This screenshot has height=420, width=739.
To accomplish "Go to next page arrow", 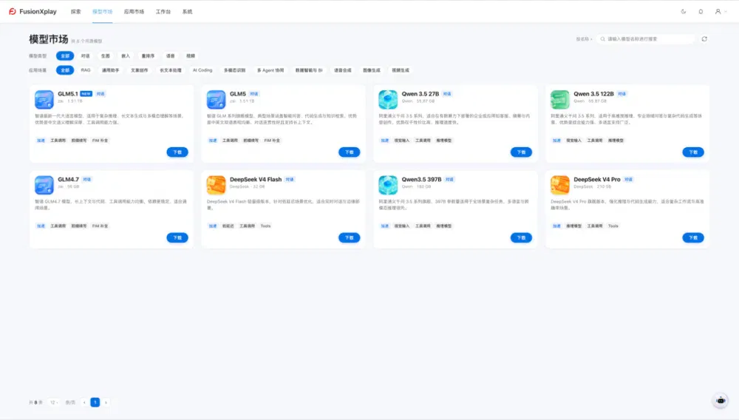I will pyautogui.click(x=106, y=402).
